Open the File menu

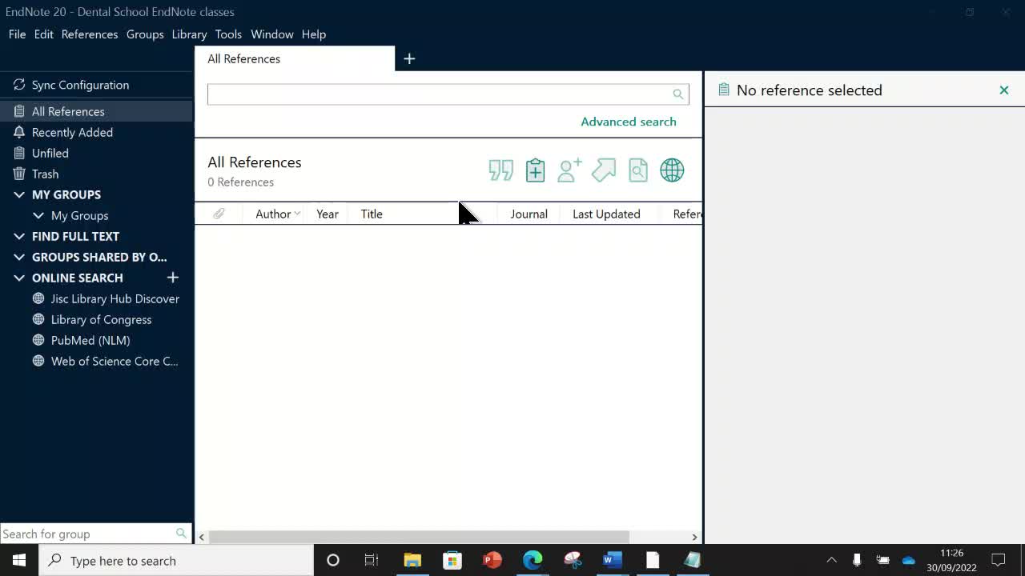click(17, 34)
